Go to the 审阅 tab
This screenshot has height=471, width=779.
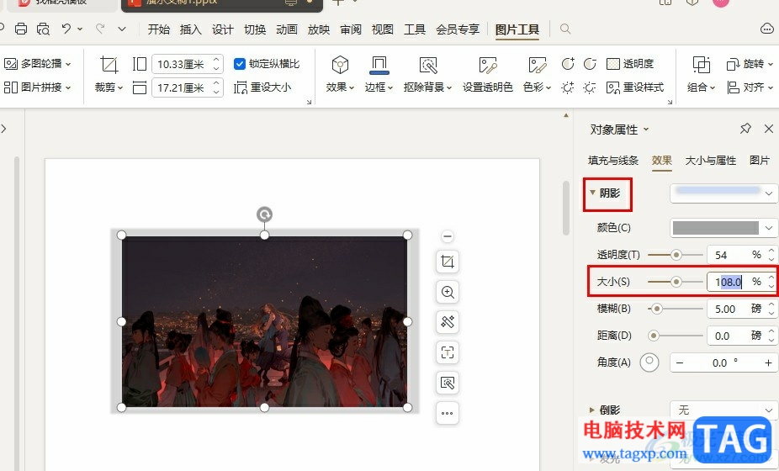click(x=351, y=29)
